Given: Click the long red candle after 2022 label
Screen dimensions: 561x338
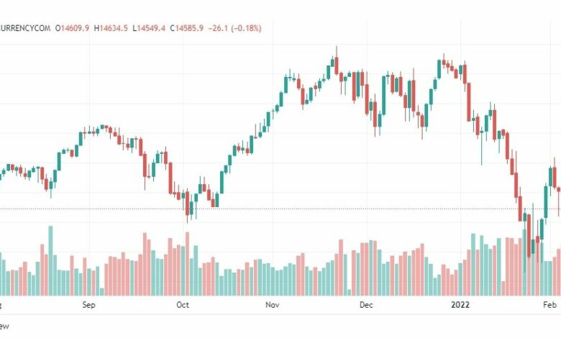Looking at the screenshot, I should coord(469,102).
